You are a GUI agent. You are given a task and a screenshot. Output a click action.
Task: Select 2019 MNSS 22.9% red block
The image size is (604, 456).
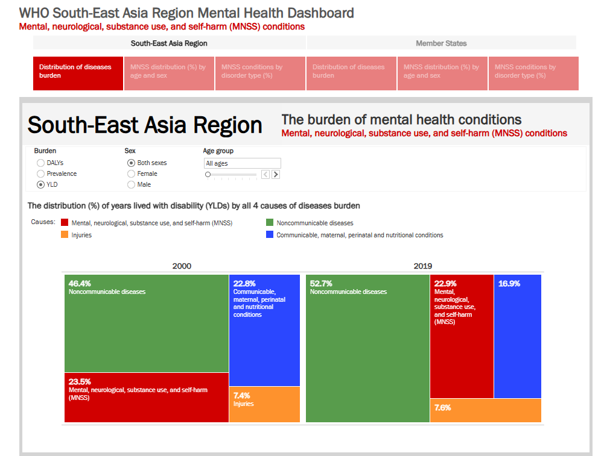pyautogui.click(x=462, y=336)
